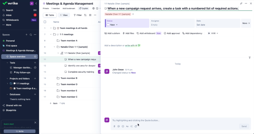Screen dimensions: 254x134
Task: Click the comment input field
Action: pos(181,121)
